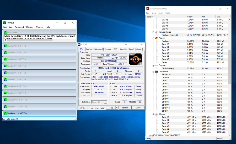
Task: Click the Sensor column header in HWMonitor
Action: click(165, 17)
